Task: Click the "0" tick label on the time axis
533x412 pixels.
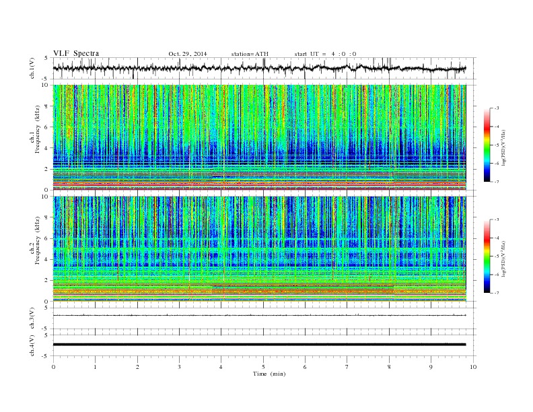Action: tap(53, 367)
